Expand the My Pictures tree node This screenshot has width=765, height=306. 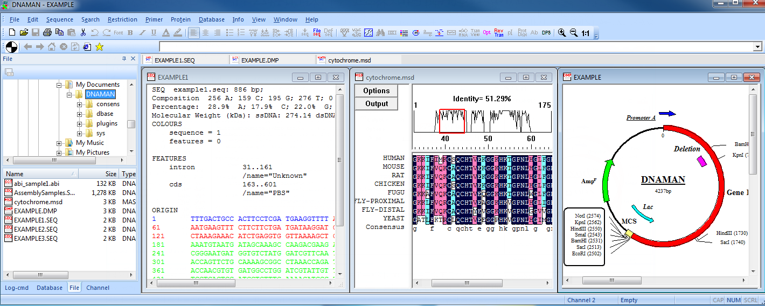60,152
